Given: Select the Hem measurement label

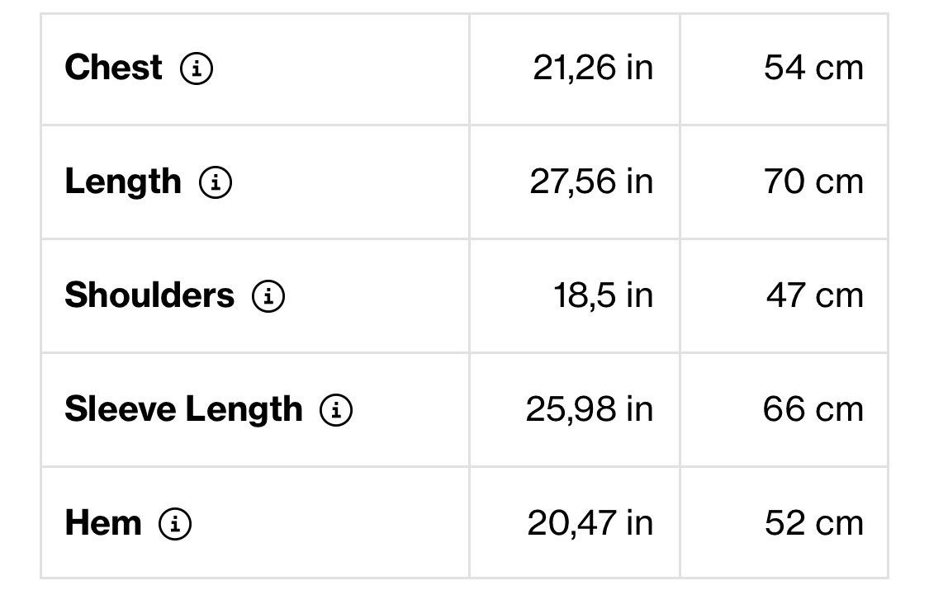Looking at the screenshot, I should click(x=103, y=523).
